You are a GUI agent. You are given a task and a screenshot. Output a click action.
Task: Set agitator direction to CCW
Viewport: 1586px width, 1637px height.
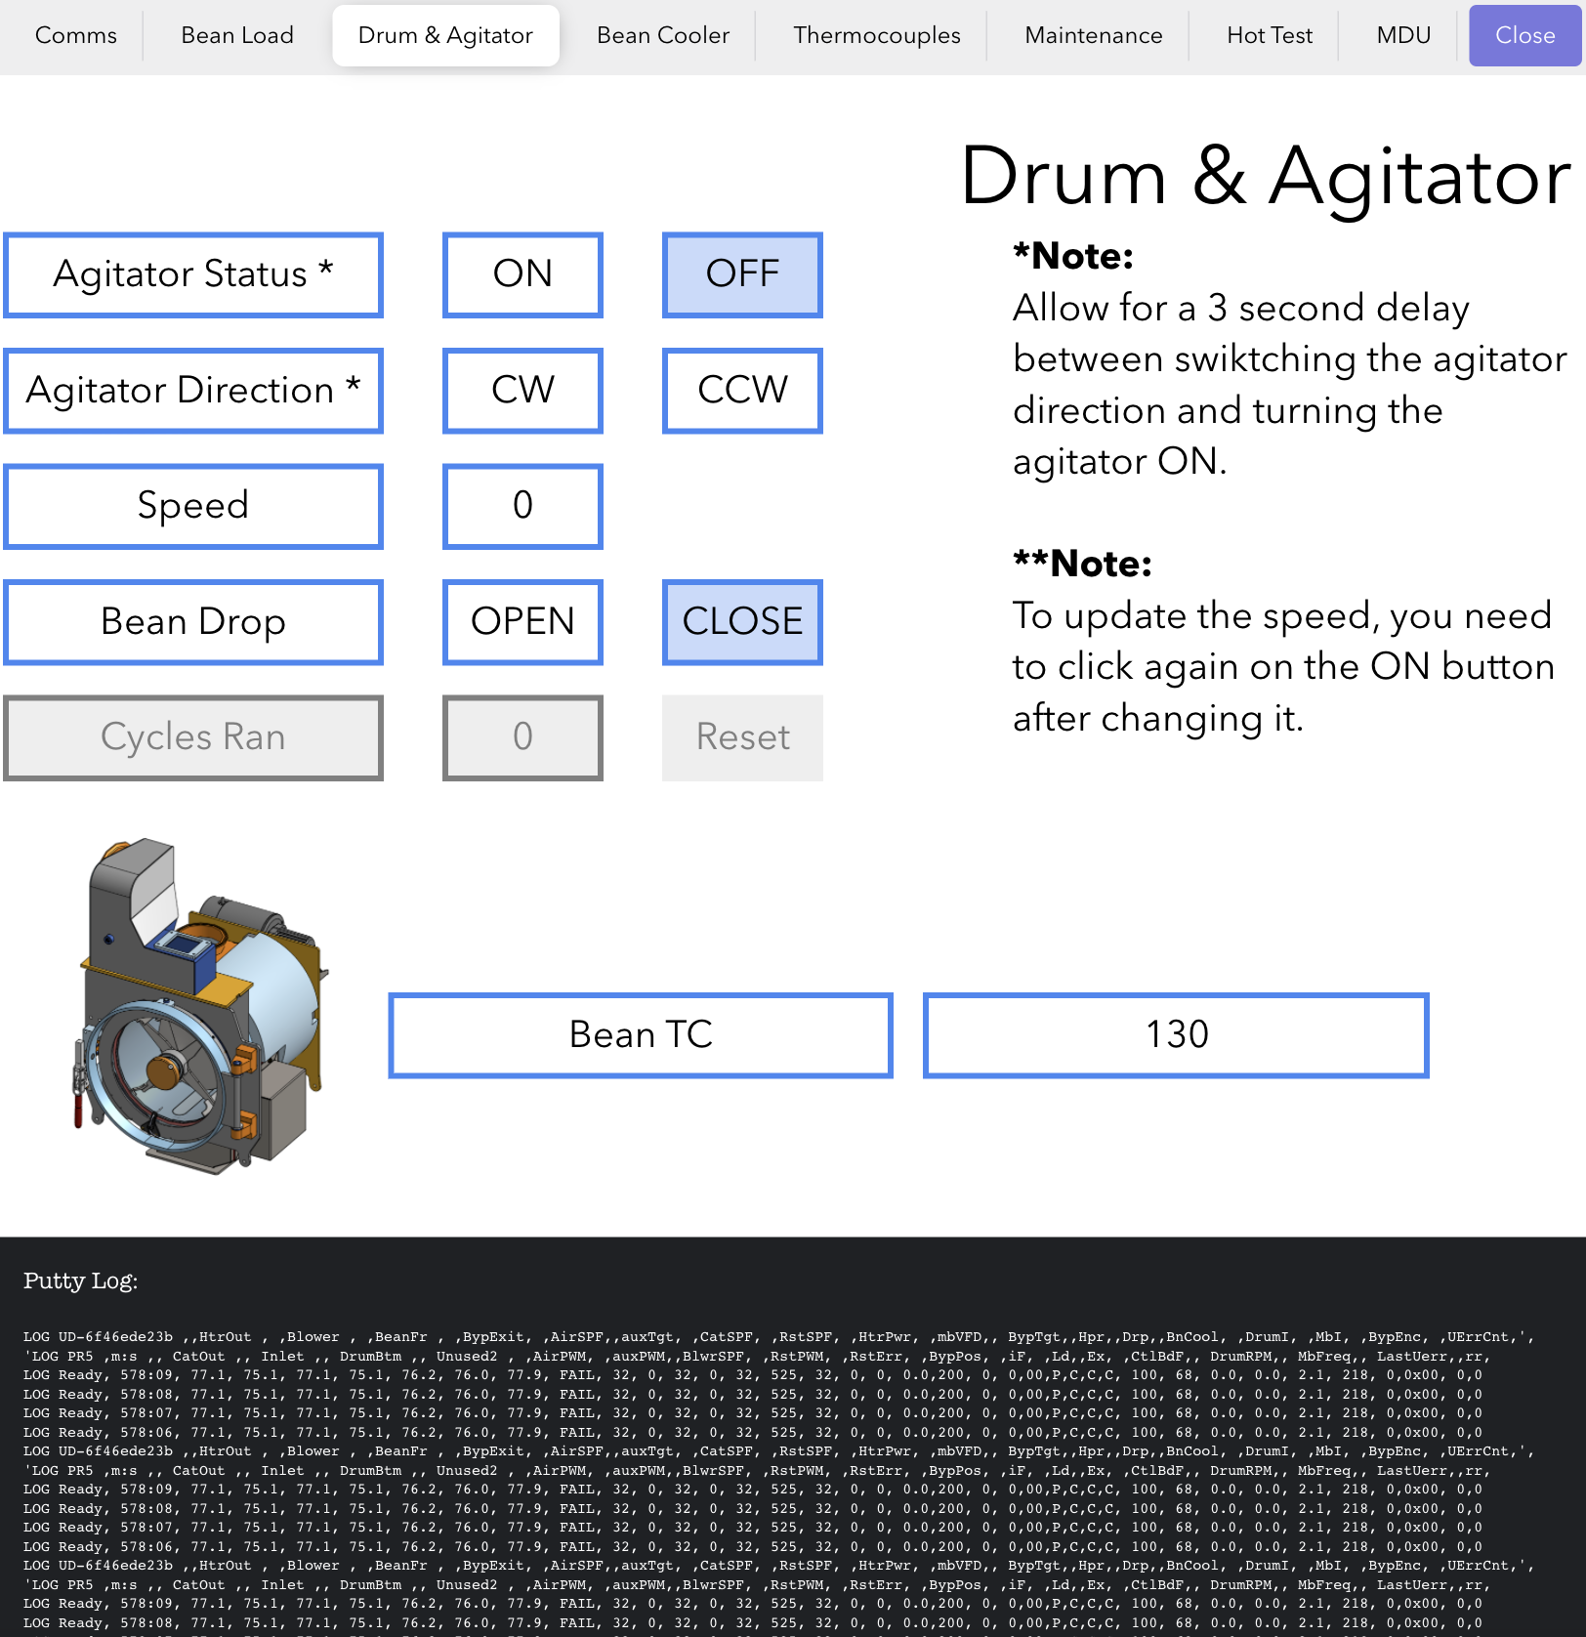(742, 391)
